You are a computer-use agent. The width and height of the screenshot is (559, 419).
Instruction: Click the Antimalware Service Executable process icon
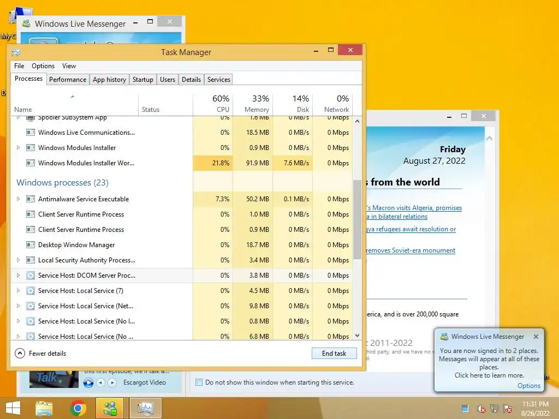point(31,199)
